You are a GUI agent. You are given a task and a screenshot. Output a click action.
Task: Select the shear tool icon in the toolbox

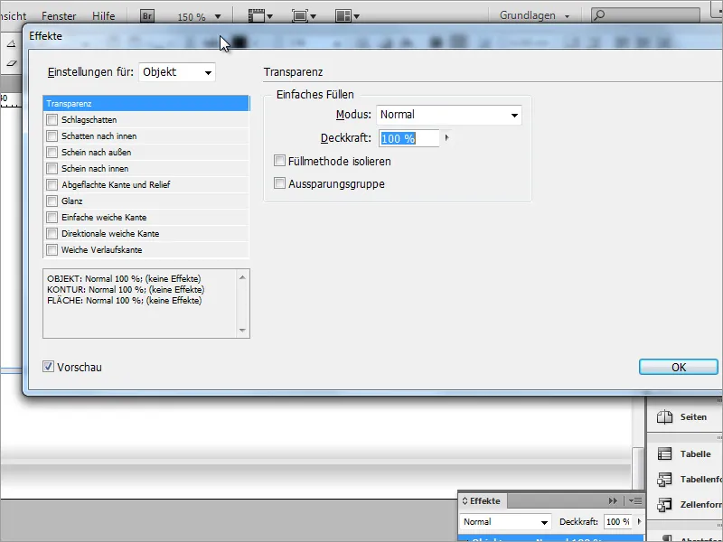[12, 63]
